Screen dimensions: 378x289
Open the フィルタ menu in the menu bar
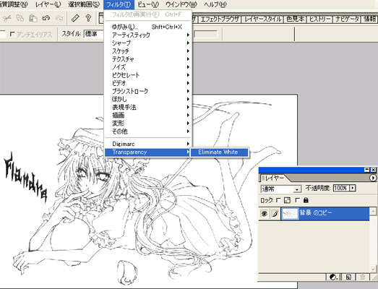119,4
